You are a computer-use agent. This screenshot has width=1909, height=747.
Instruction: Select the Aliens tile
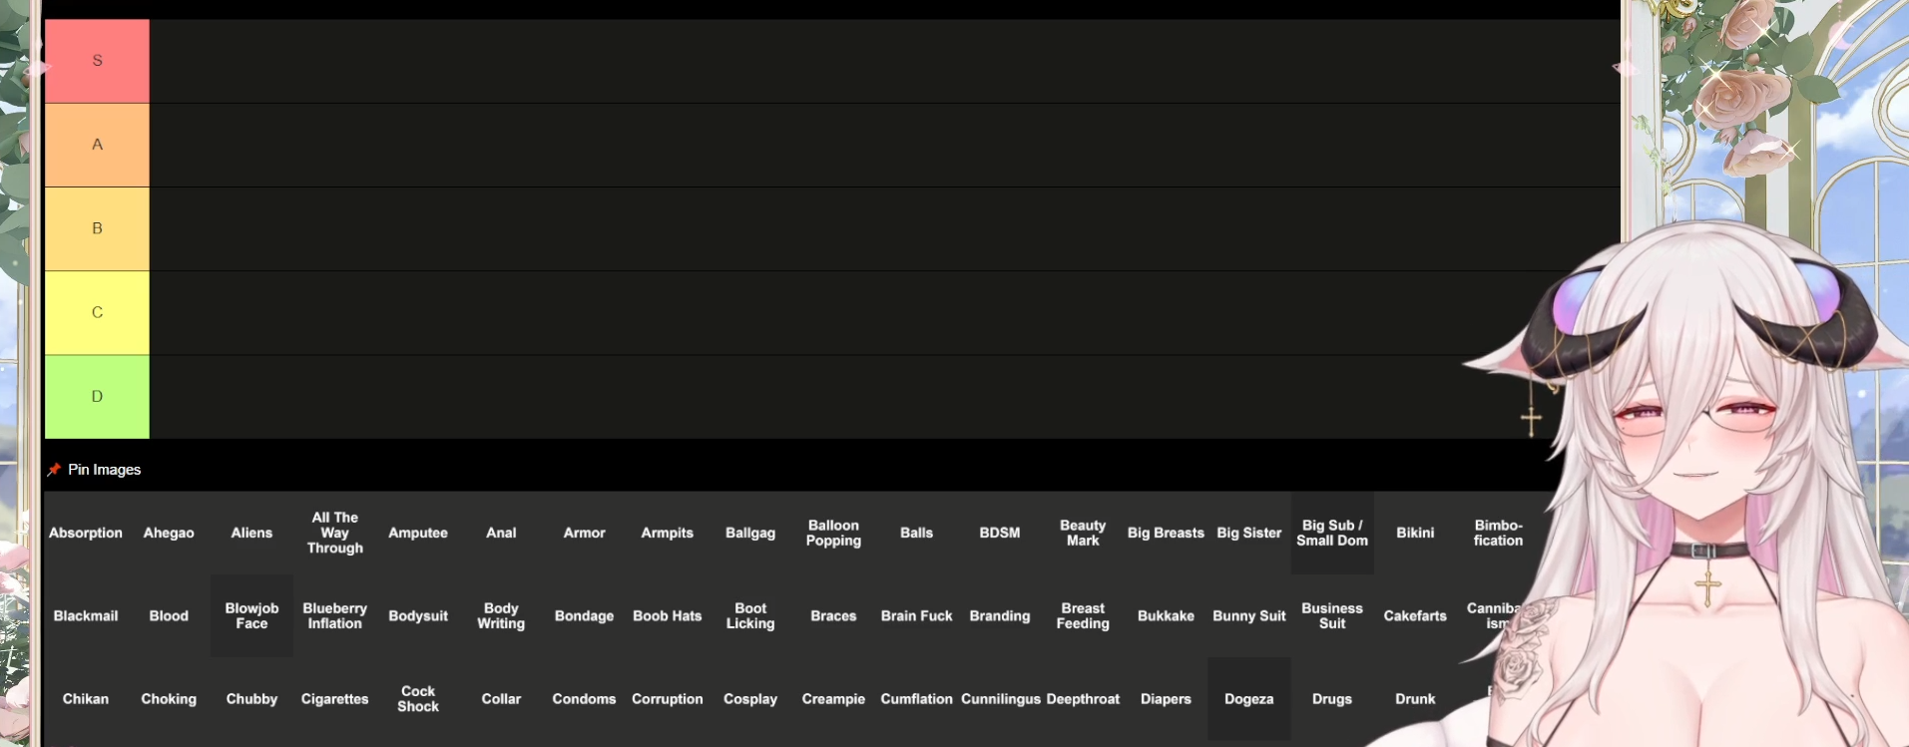[x=251, y=533]
